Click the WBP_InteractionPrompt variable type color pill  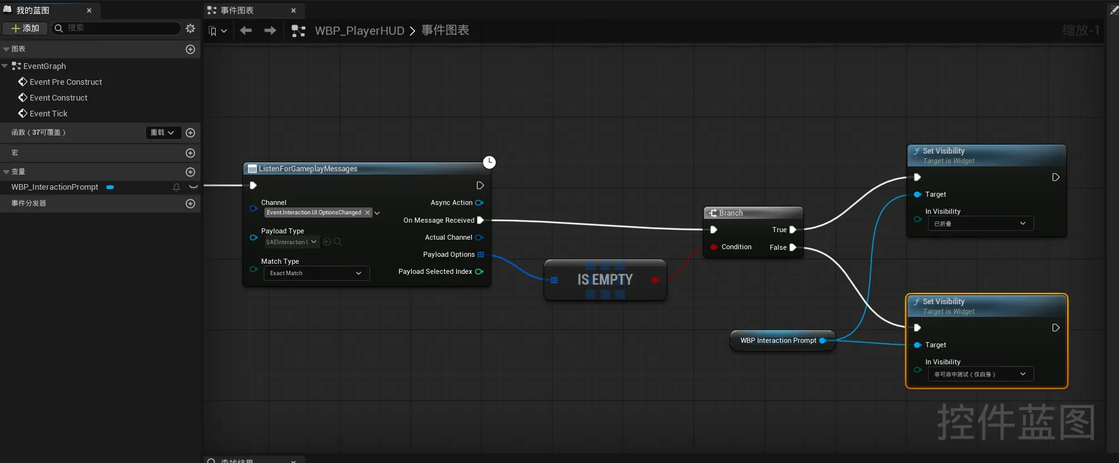pos(110,187)
